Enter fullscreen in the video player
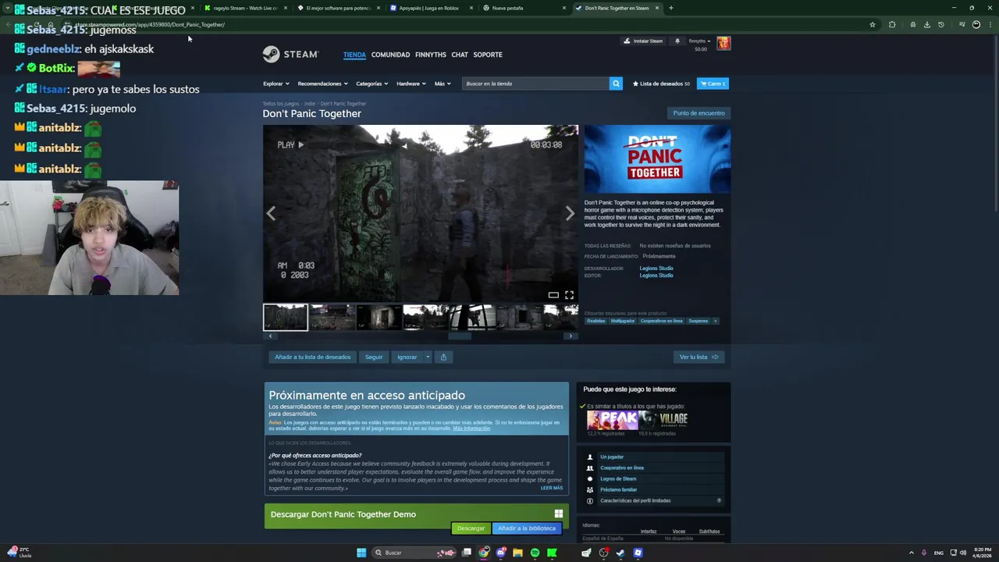The image size is (999, 562). point(569,294)
